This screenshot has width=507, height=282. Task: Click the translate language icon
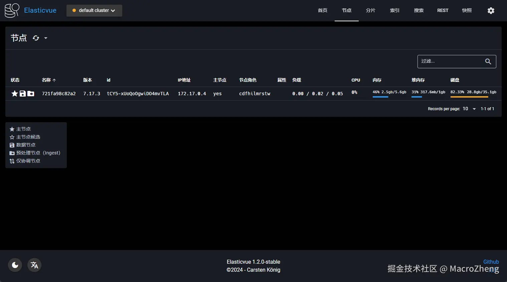[34, 265]
